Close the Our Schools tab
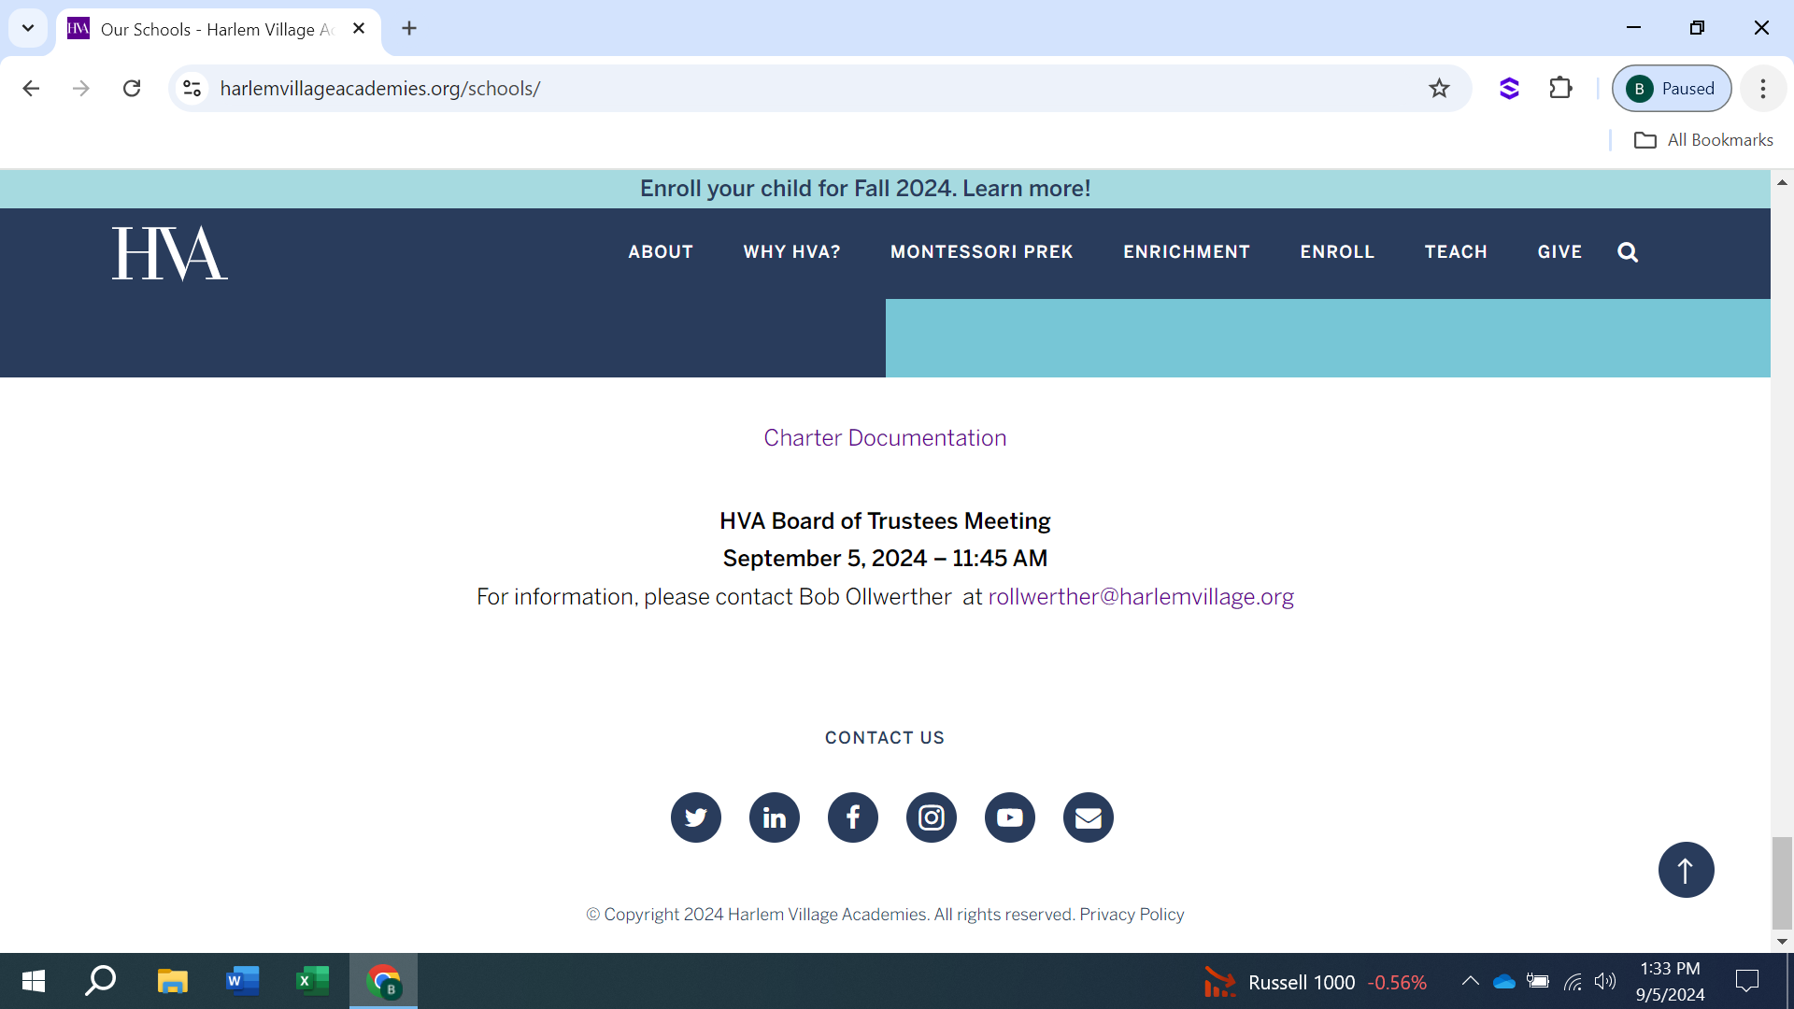 tap(359, 28)
